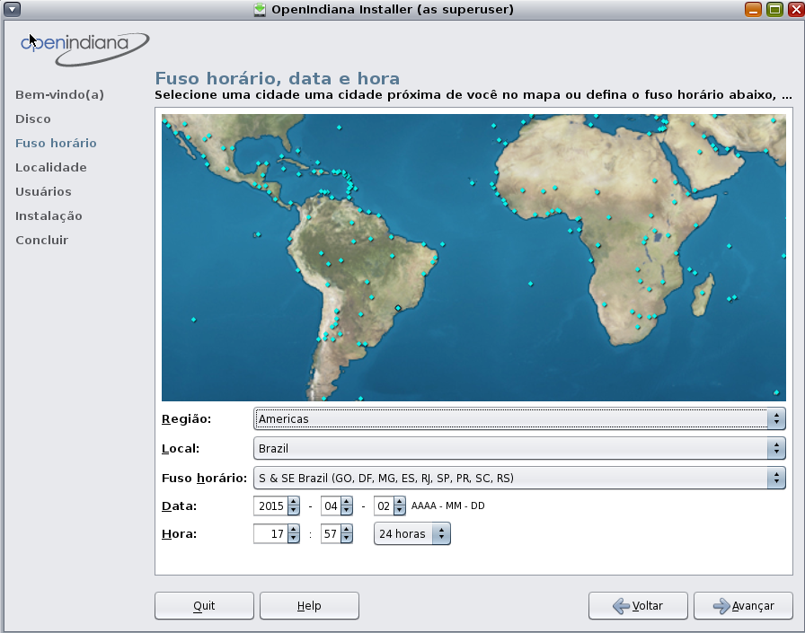Select Usuários step in sidebar
Viewport: 805px width, 633px height.
44,191
